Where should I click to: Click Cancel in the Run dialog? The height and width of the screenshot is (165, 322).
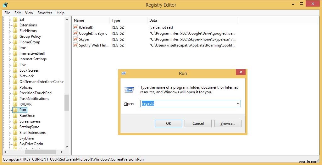pyautogui.click(x=198, y=124)
